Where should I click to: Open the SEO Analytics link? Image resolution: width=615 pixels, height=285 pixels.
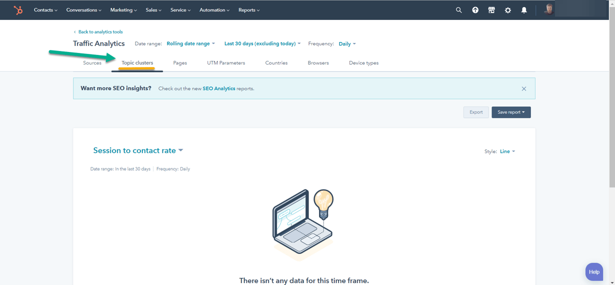(218, 88)
